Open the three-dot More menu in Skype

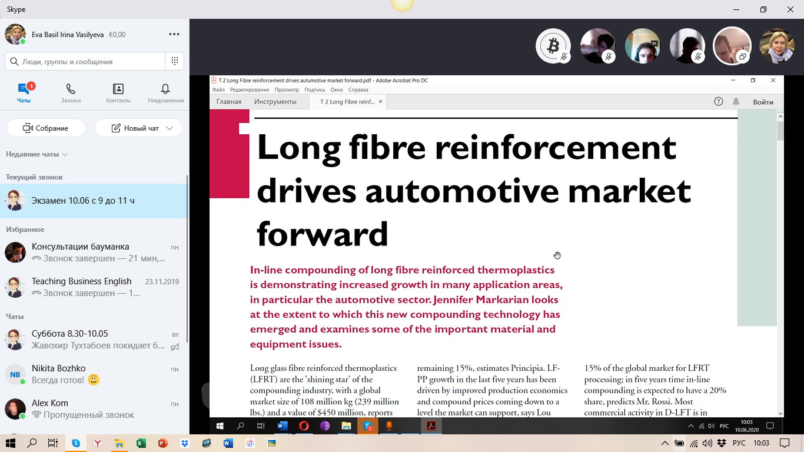tap(174, 35)
